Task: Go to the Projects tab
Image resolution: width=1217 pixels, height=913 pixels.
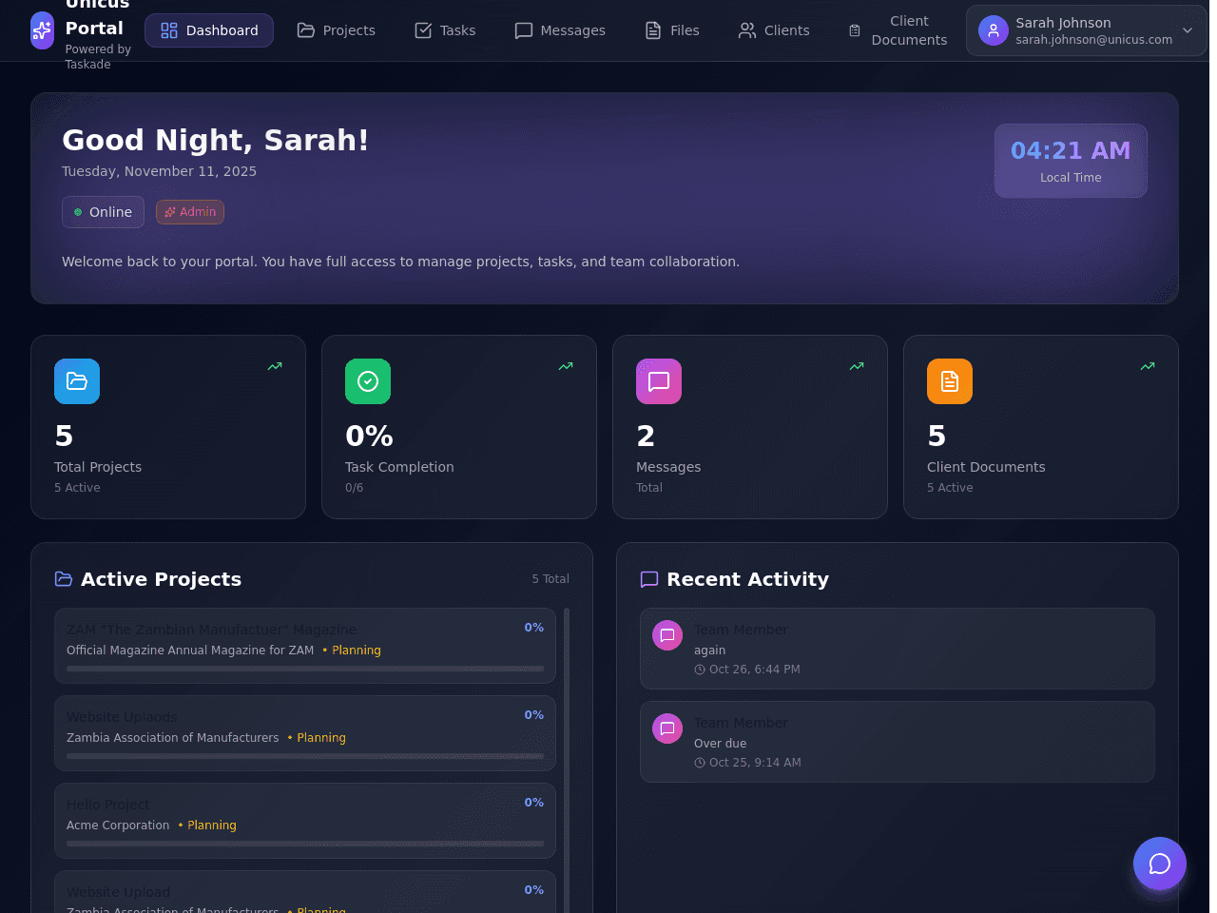Action: pos(337,30)
